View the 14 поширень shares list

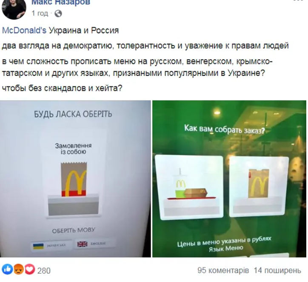(x=277, y=270)
